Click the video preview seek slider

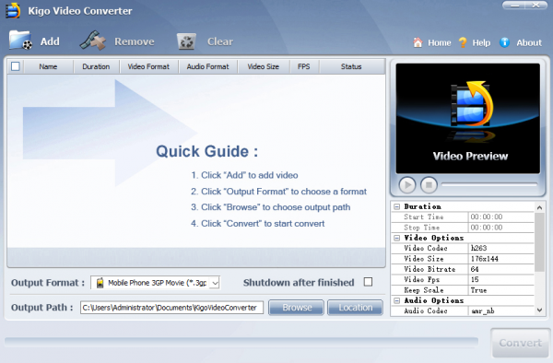click(489, 184)
